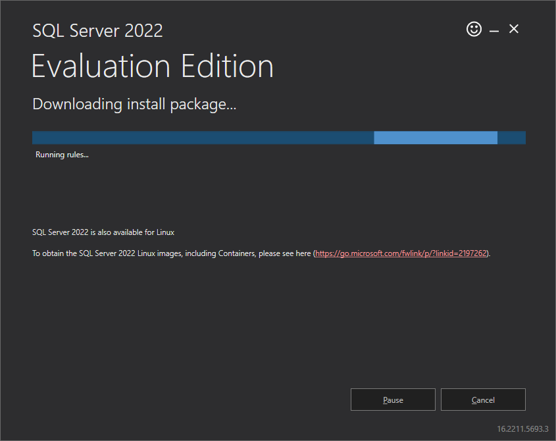Click the lighter downloading segment of the progress bar
The image size is (556, 441).
pyautogui.click(x=435, y=138)
